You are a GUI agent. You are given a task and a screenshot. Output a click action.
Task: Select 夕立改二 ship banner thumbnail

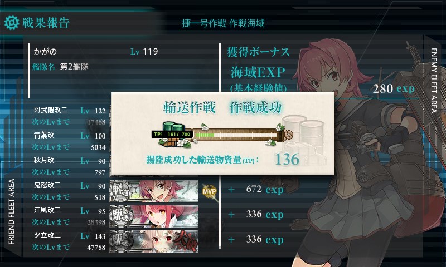click(x=154, y=241)
